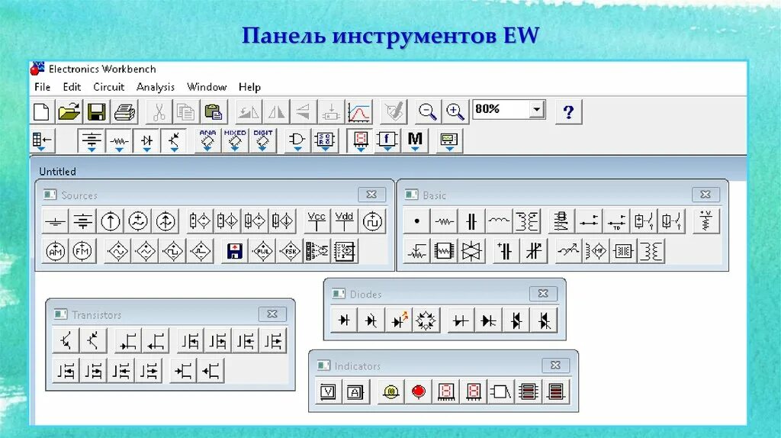Click the Zoom In magnifier

pyautogui.click(x=455, y=111)
